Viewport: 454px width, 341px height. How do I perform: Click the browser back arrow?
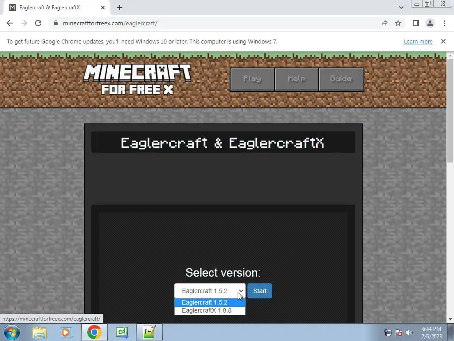(10, 23)
